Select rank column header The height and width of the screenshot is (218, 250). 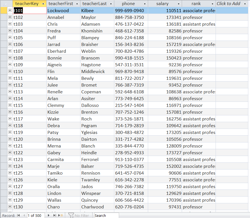pos(199,3)
